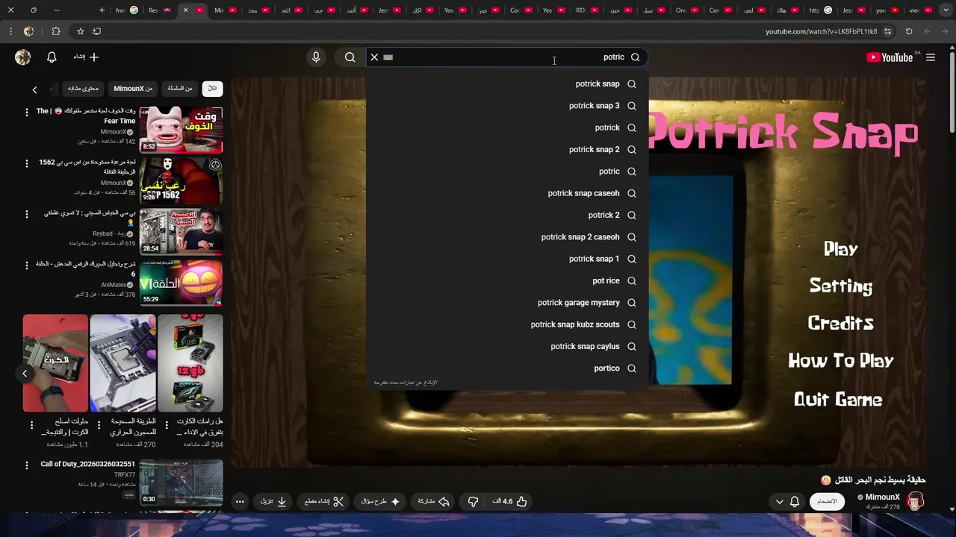Click the create clip scissors button
This screenshot has height=537, width=956.
pyautogui.click(x=324, y=501)
